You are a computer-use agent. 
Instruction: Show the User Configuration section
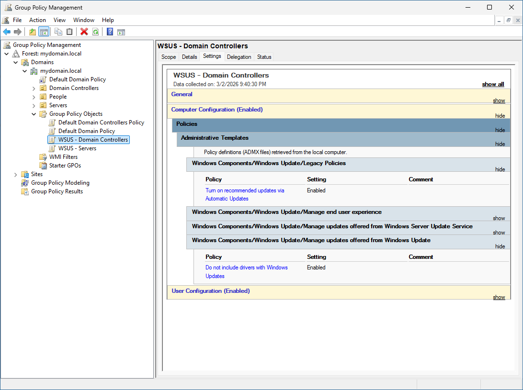[x=499, y=297]
